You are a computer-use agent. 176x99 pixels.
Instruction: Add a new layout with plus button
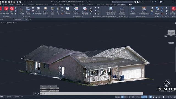click(22, 97)
